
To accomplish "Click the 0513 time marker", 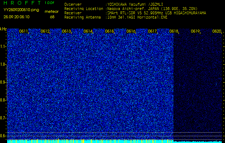I will point(67,31).
